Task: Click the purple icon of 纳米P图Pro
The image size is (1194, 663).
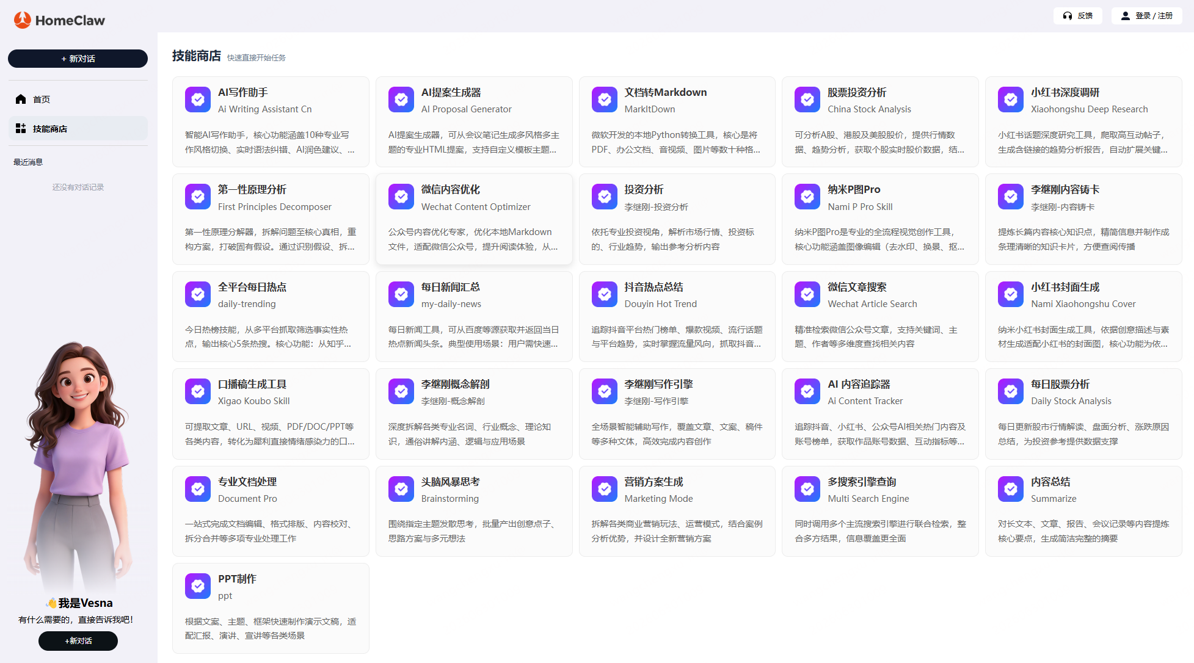Action: (807, 197)
